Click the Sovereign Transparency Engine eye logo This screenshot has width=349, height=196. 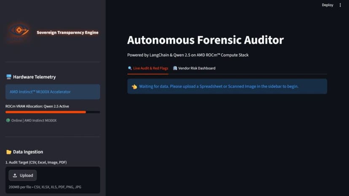(19, 31)
